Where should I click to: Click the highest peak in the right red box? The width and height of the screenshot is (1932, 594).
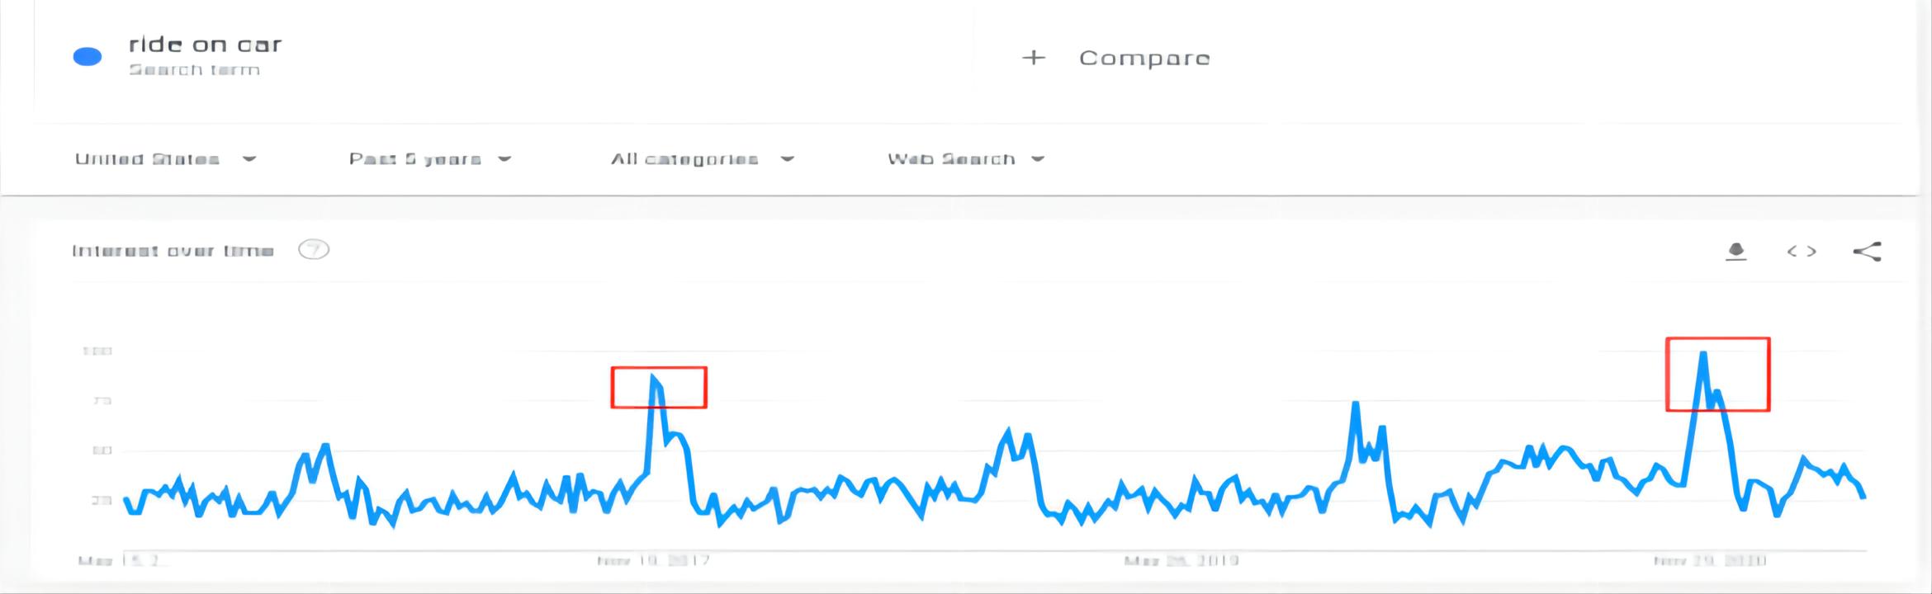[1702, 354]
